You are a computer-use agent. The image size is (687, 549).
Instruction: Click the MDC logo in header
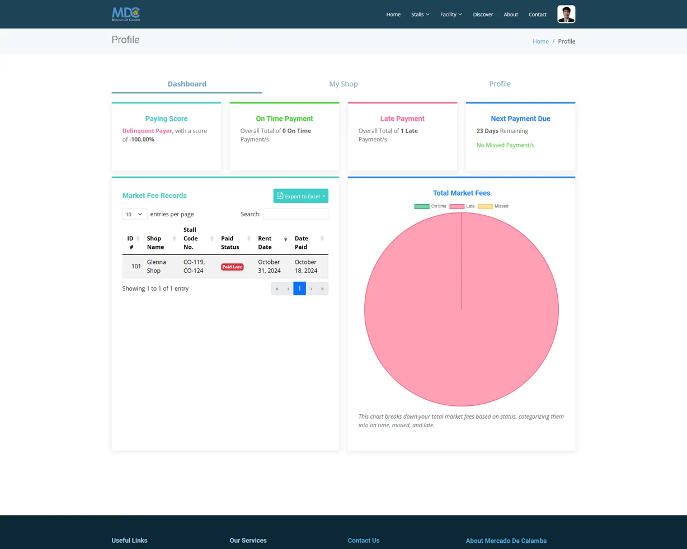click(x=126, y=14)
